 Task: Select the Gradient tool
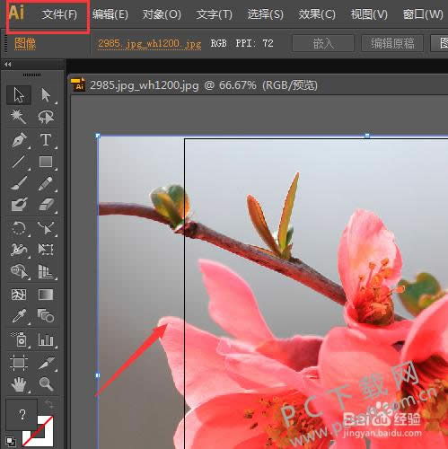[x=46, y=295]
